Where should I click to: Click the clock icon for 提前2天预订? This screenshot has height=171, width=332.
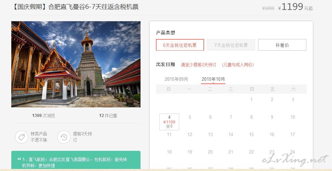tap(64, 137)
